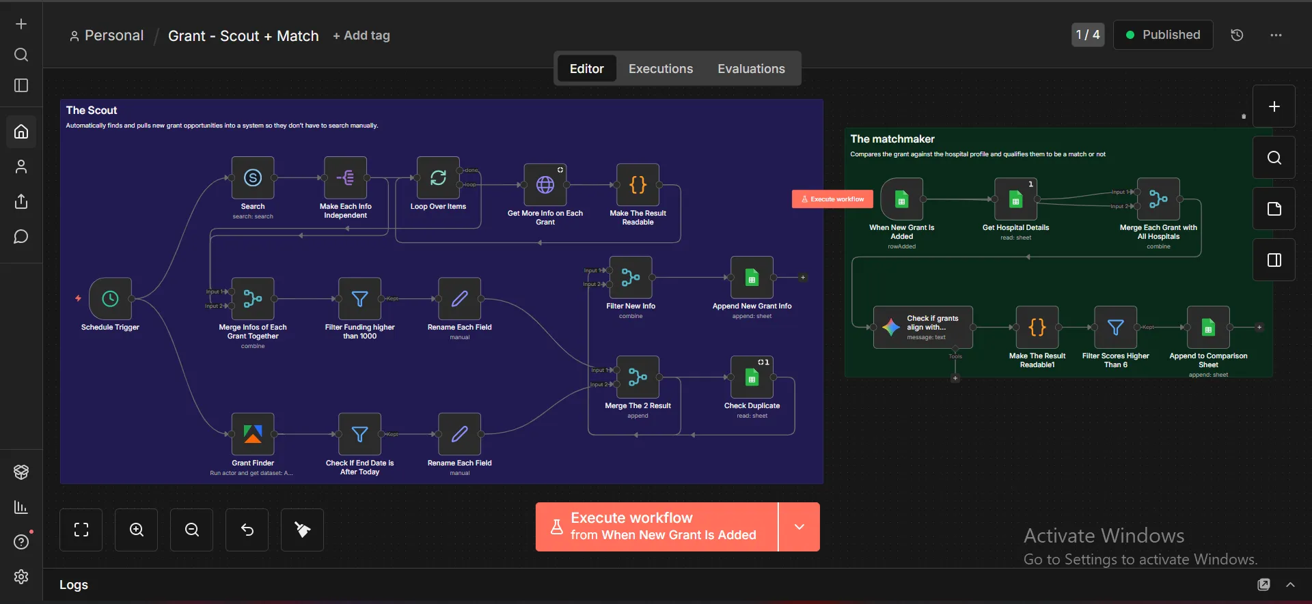Tidy up the workflow nodes
Screen dimensions: 1312x604
[x=303, y=530]
